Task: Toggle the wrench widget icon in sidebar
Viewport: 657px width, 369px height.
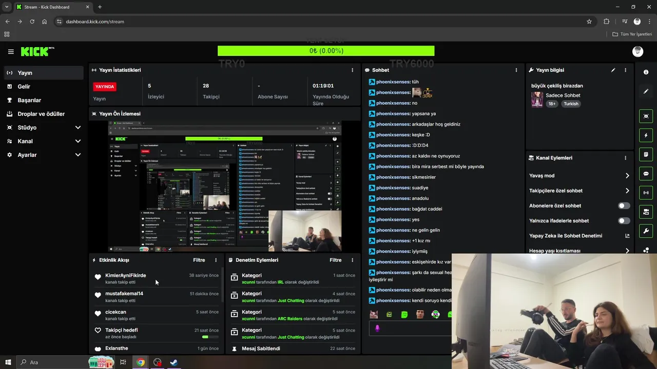Action: click(x=646, y=231)
